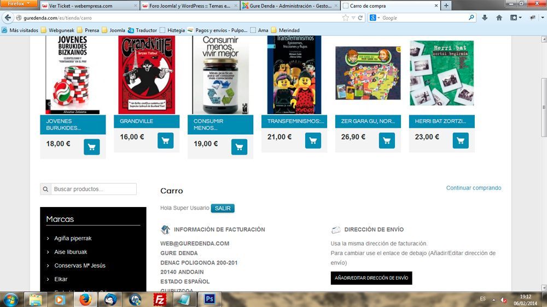Open the Windows Start menu
Screen dimensions: 547x307
tap(10, 300)
